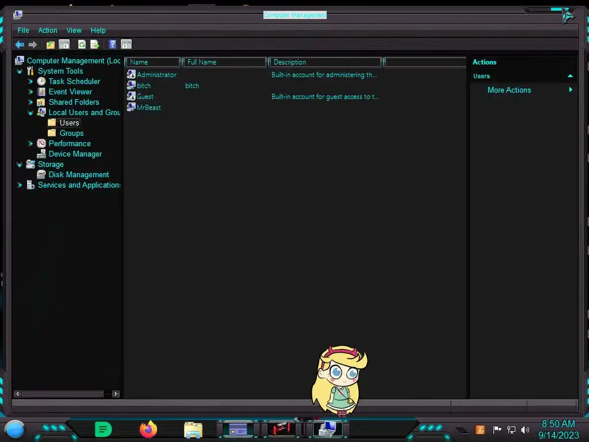This screenshot has height=442, width=589.
Task: Expand the Task Scheduler node
Action: pos(30,82)
